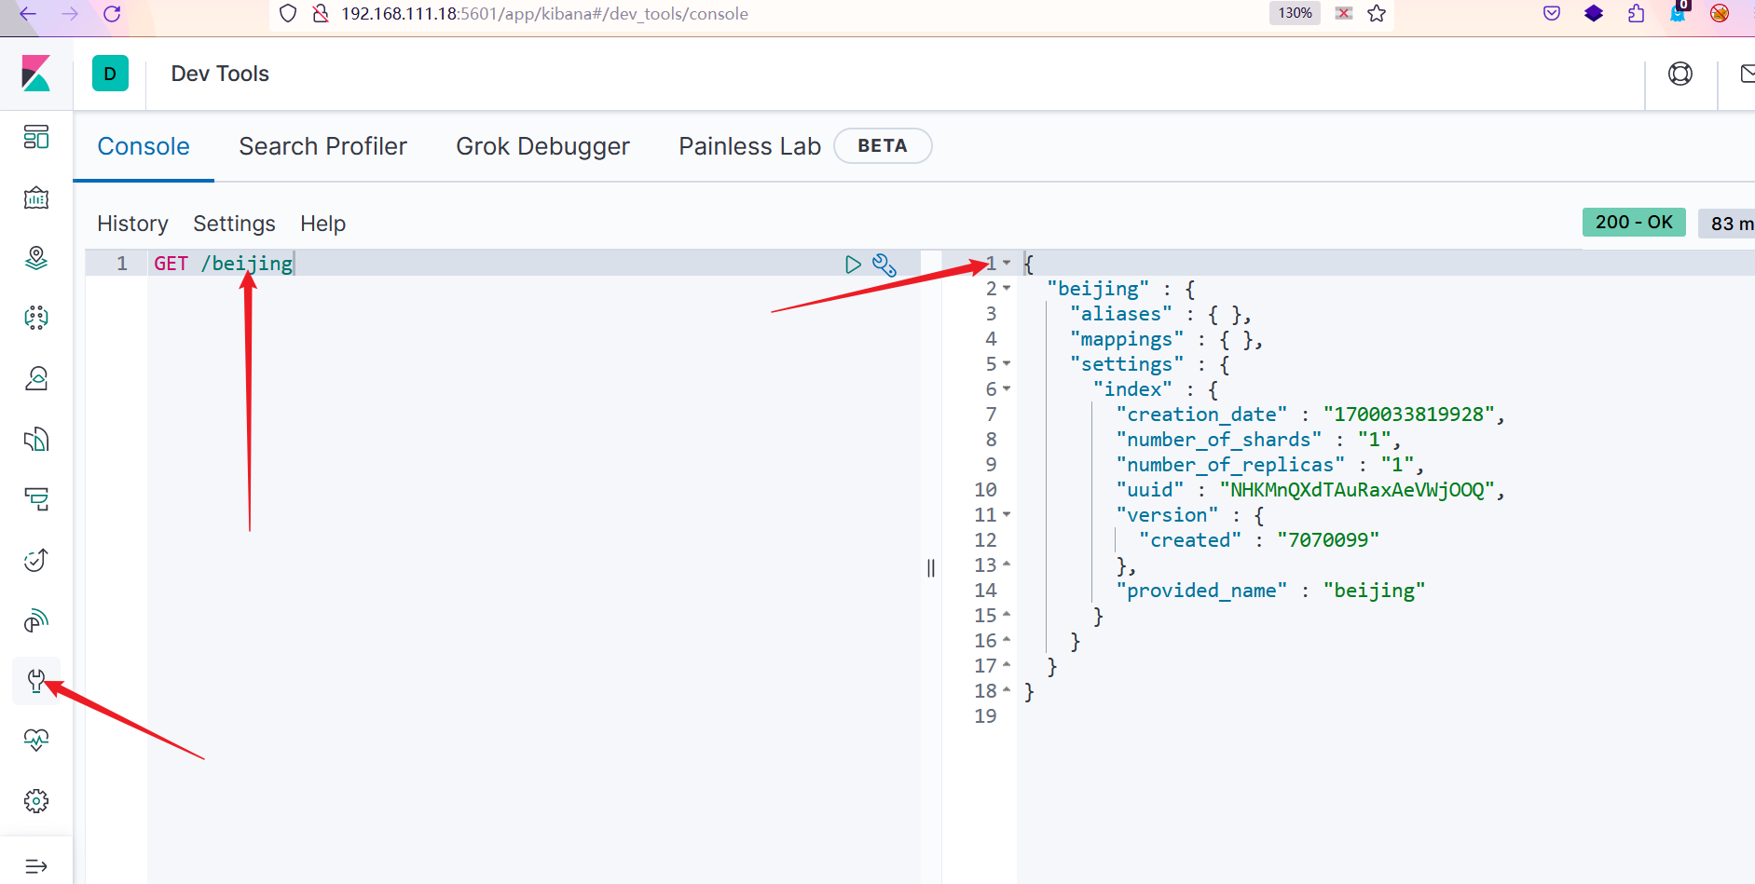1755x884 pixels.
Task: Collapse response line 1 fold arrow
Action: (1007, 264)
